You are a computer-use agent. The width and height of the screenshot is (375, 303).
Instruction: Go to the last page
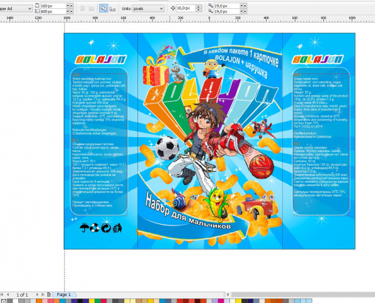(43, 294)
